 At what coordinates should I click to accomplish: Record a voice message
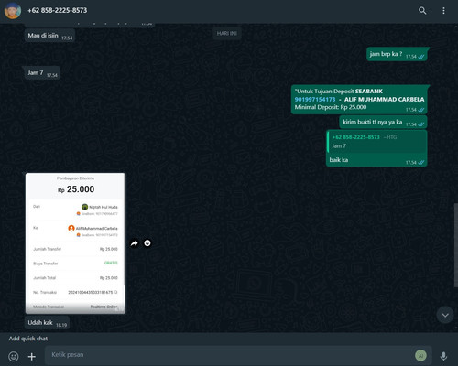(x=443, y=356)
